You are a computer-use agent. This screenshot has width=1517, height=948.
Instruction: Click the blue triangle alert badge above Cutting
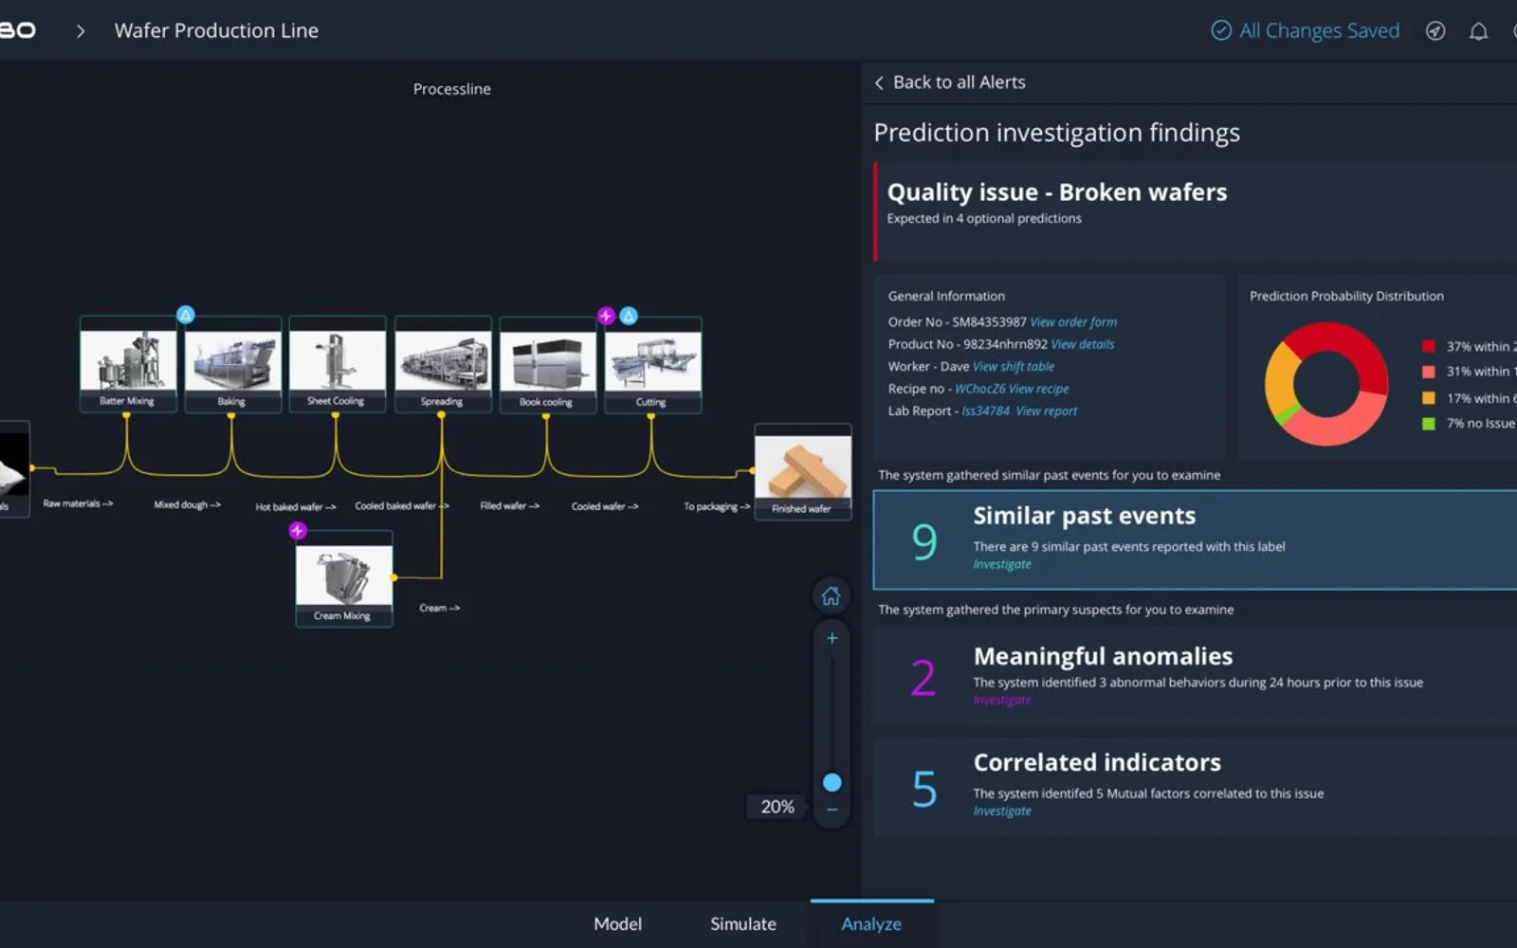(x=629, y=316)
